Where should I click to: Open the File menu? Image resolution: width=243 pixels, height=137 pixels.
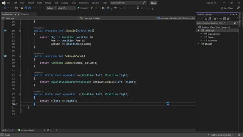coord(9,3)
